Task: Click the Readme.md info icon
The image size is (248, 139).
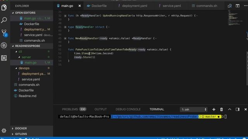Action: tap(15, 96)
